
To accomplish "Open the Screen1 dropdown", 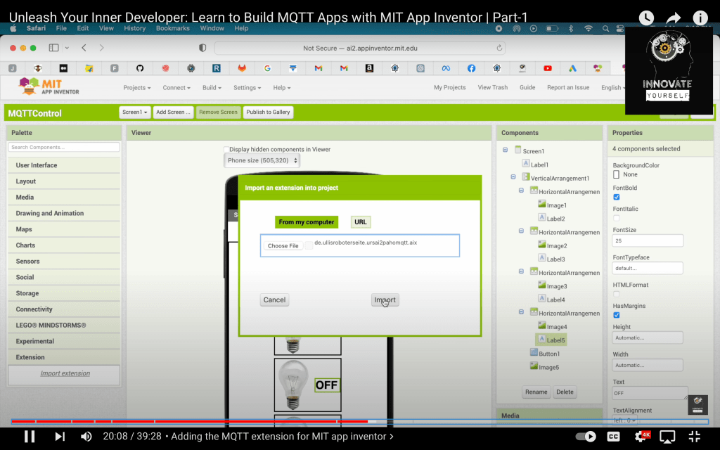I will [x=134, y=112].
